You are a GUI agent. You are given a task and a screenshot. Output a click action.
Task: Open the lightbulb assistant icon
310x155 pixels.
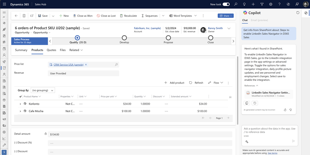coord(244,4)
